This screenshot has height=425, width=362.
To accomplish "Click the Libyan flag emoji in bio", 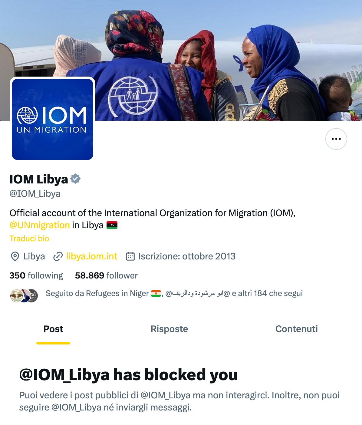I will [112, 225].
